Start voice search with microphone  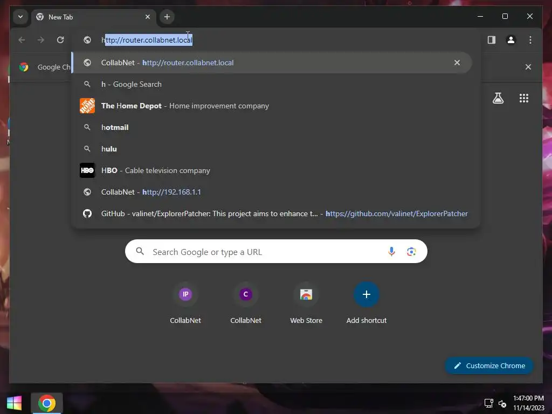391,251
